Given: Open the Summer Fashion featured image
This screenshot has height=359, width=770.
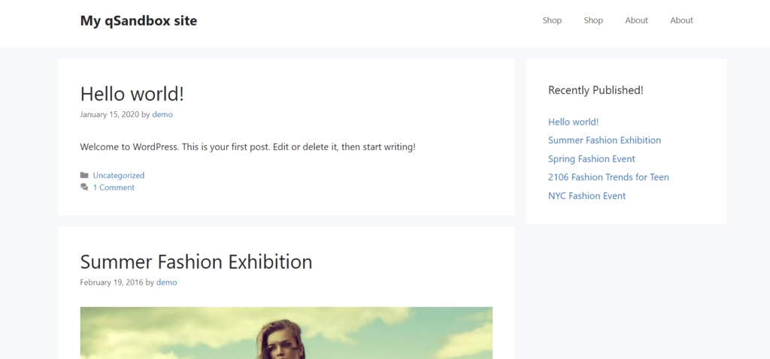Looking at the screenshot, I should pyautogui.click(x=286, y=333).
